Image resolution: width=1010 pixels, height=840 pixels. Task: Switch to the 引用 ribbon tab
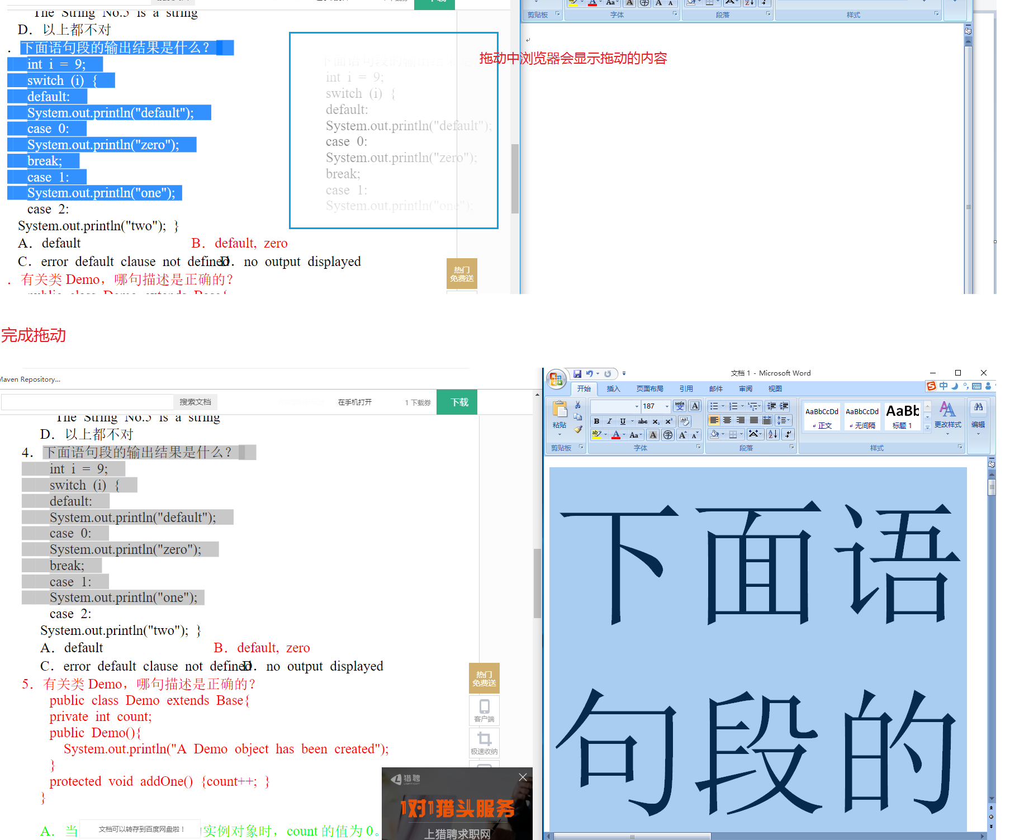point(686,389)
